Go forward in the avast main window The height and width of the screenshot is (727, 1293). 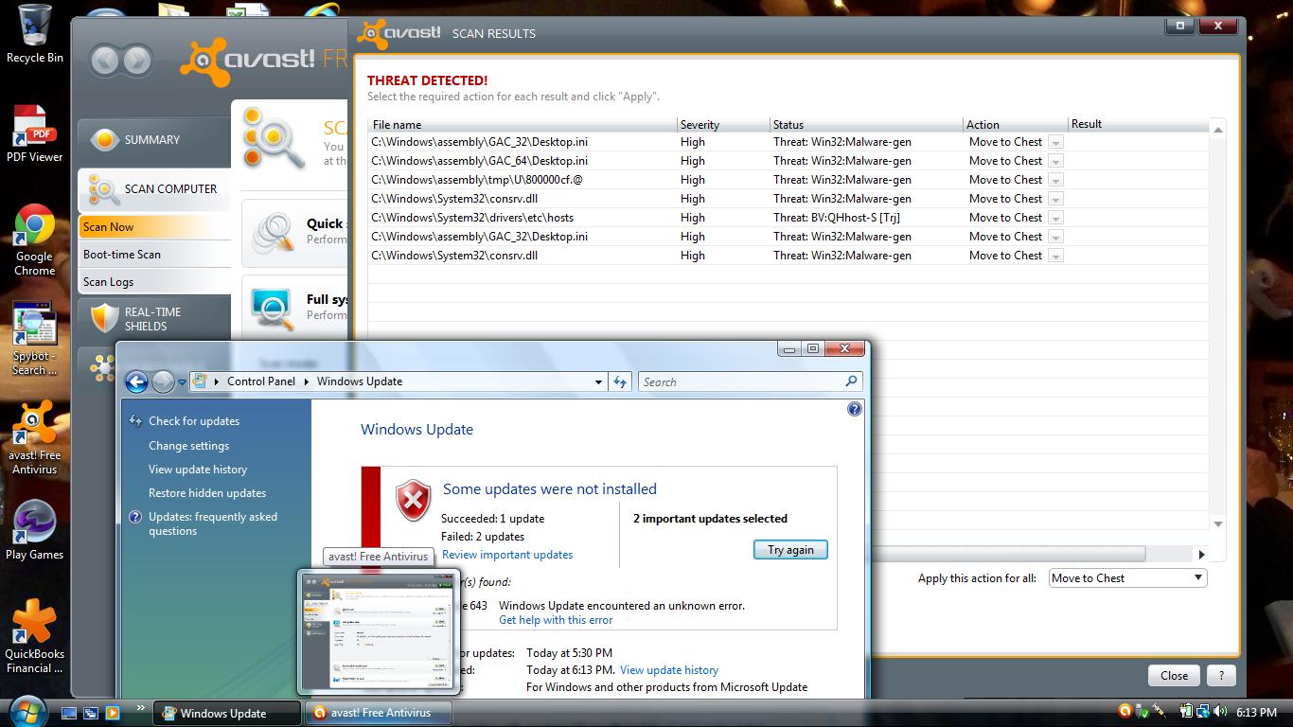click(x=136, y=62)
